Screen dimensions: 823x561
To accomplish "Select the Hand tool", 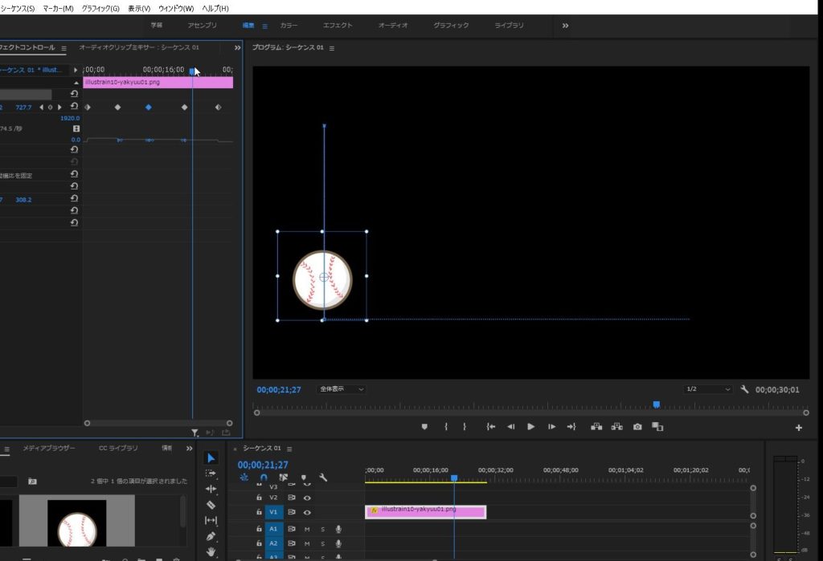I will point(211,551).
